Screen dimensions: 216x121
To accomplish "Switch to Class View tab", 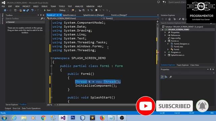I will click(194, 65).
